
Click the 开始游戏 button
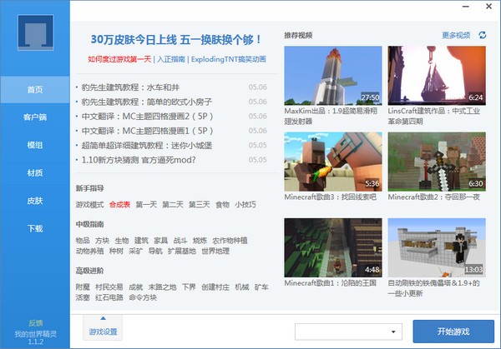pos(453,332)
